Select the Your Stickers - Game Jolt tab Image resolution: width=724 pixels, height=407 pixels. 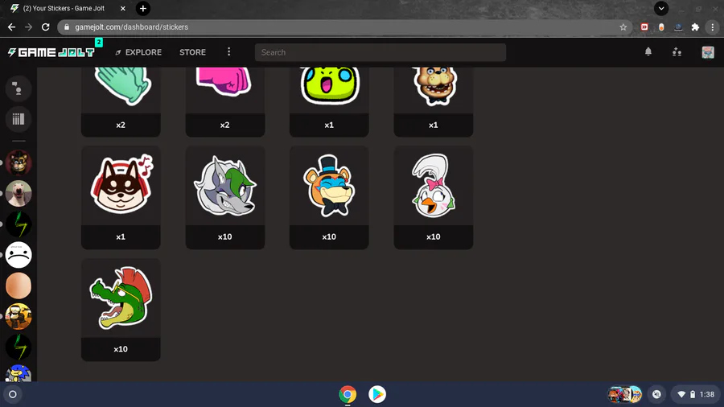point(64,8)
